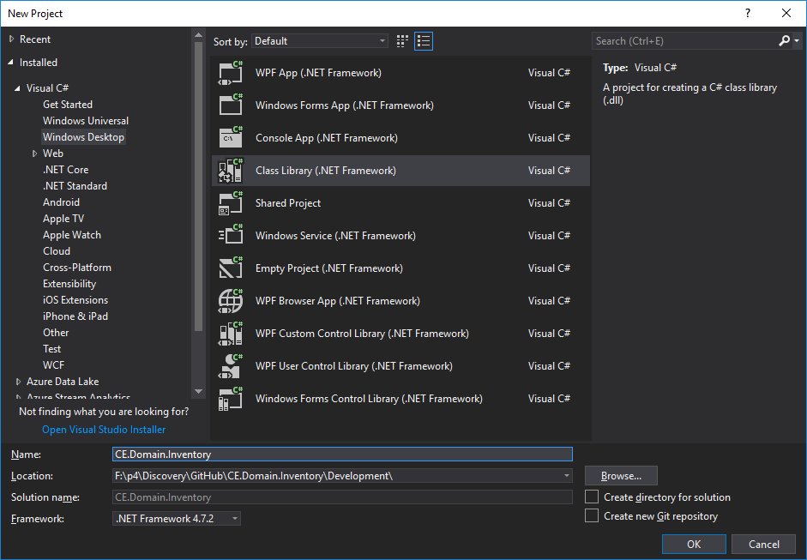Switch to small icons view
Viewport: 807px width, 560px height.
point(403,41)
